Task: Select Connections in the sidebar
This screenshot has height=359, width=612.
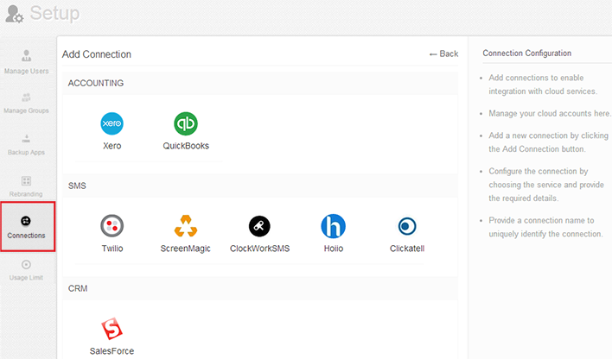Action: click(x=28, y=226)
